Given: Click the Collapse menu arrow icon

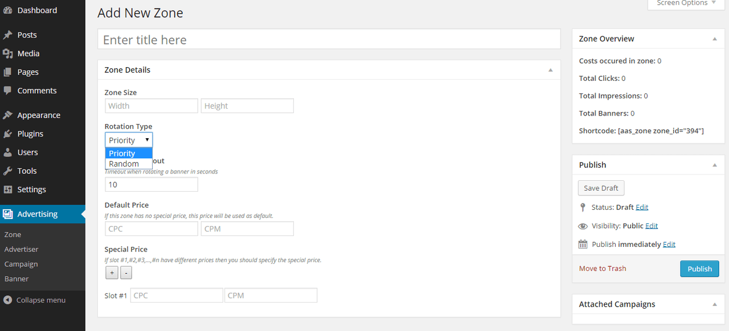Looking at the screenshot, I should (x=7, y=300).
